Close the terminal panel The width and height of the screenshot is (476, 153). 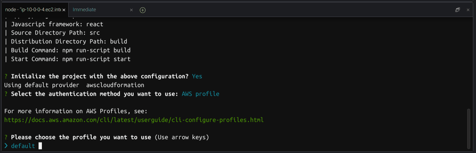[x=468, y=10]
